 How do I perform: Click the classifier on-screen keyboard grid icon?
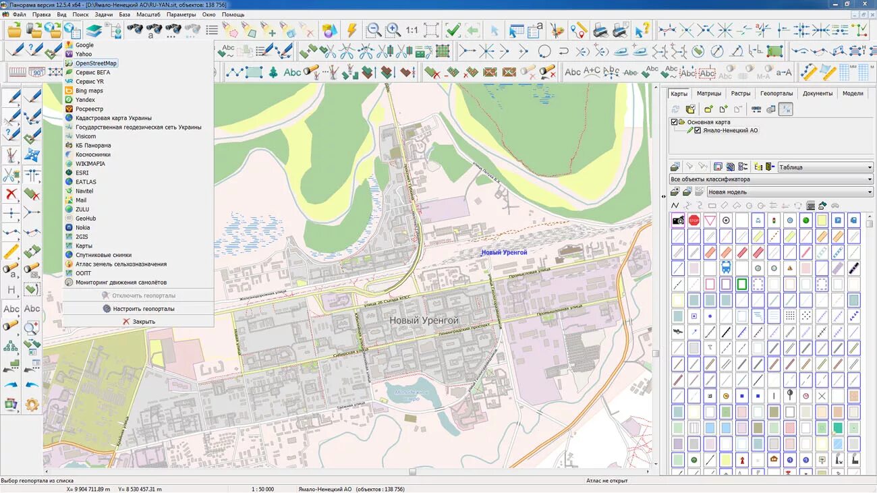click(x=810, y=205)
